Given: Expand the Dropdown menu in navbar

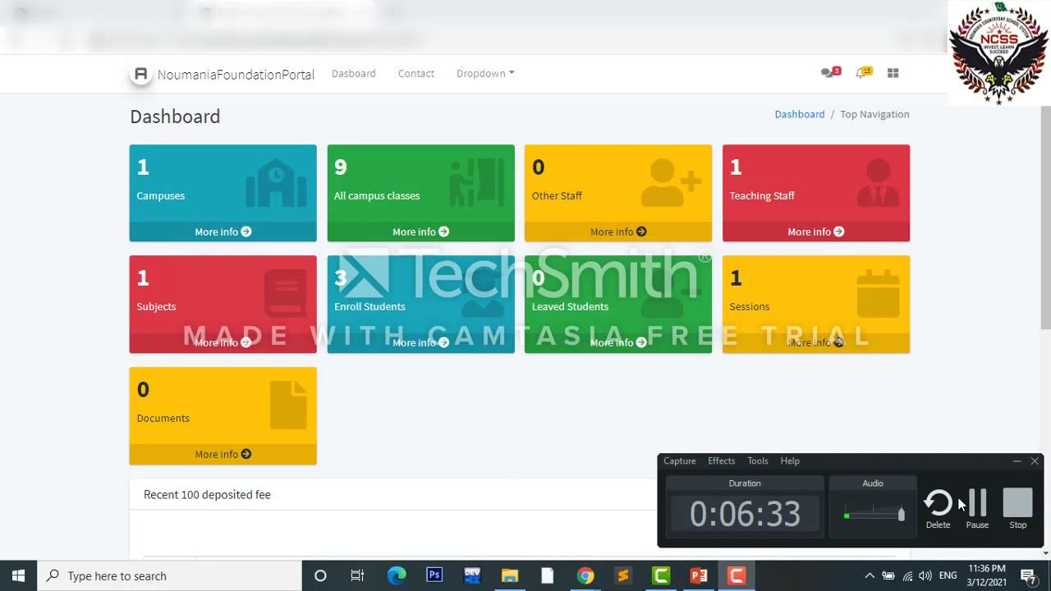Looking at the screenshot, I should (485, 74).
